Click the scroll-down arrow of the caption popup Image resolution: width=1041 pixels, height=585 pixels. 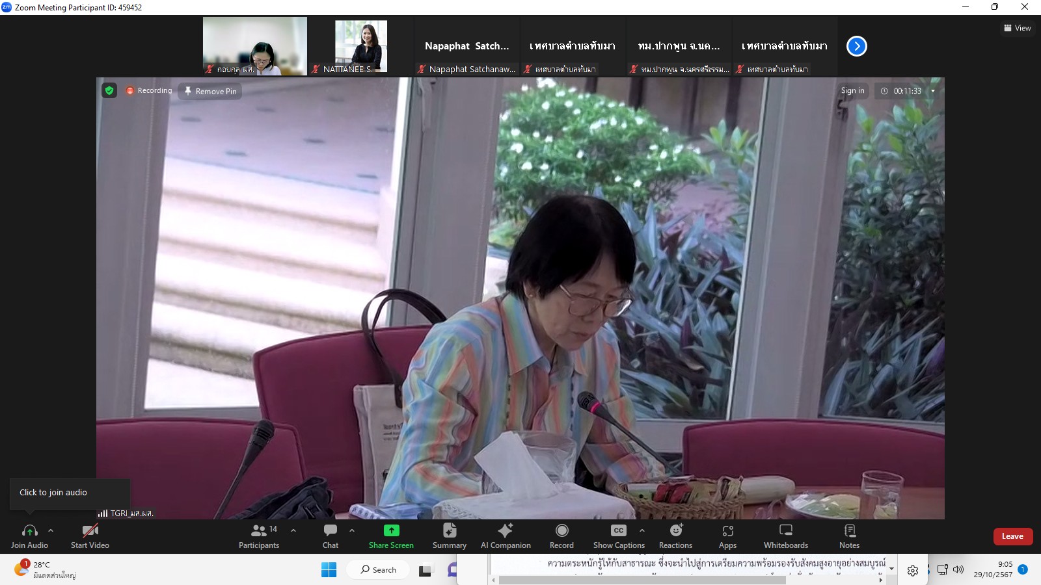891,569
